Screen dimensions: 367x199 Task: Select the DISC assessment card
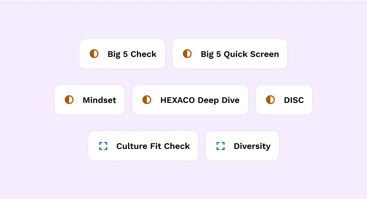[x=284, y=100]
